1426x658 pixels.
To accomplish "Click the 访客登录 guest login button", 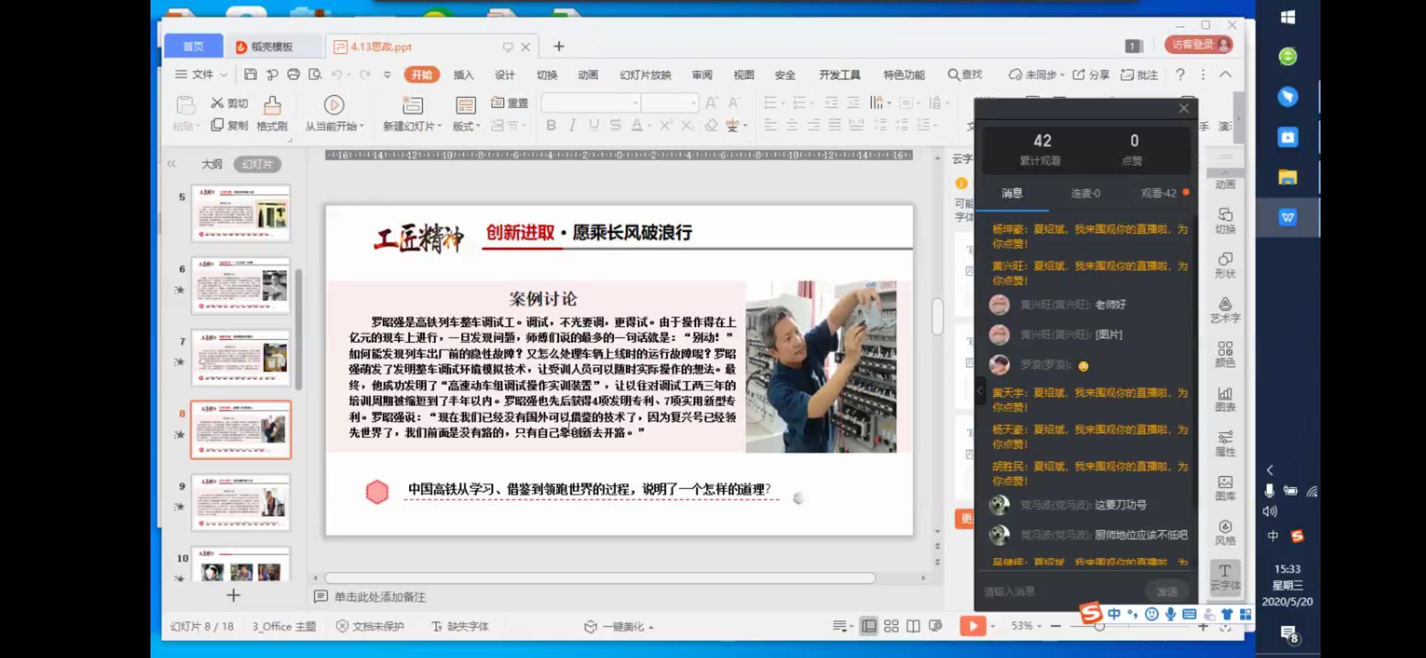I will [x=1199, y=44].
